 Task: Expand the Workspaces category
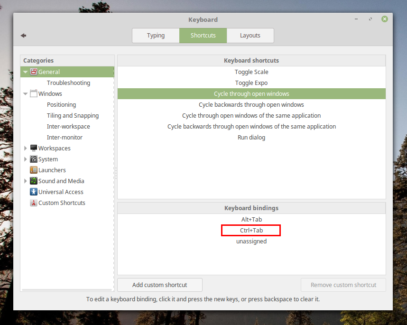pyautogui.click(x=26, y=149)
